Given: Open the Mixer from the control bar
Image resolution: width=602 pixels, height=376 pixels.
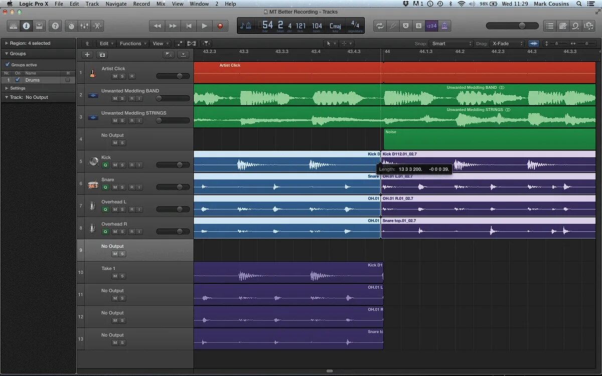Looking at the screenshot, I should point(84,26).
